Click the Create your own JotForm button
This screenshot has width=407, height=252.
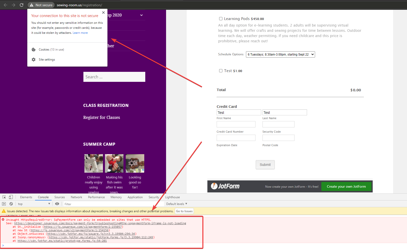tap(346, 187)
